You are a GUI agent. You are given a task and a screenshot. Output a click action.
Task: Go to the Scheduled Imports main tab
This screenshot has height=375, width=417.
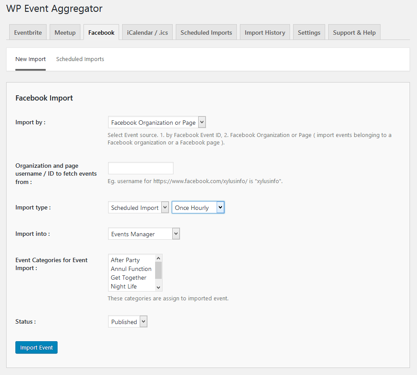tap(206, 32)
